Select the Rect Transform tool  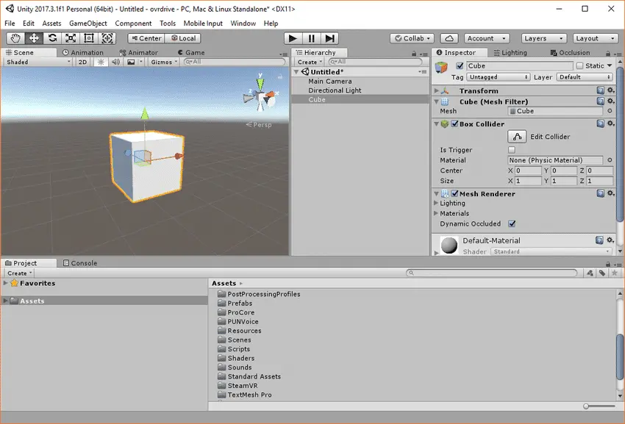pyautogui.click(x=89, y=37)
